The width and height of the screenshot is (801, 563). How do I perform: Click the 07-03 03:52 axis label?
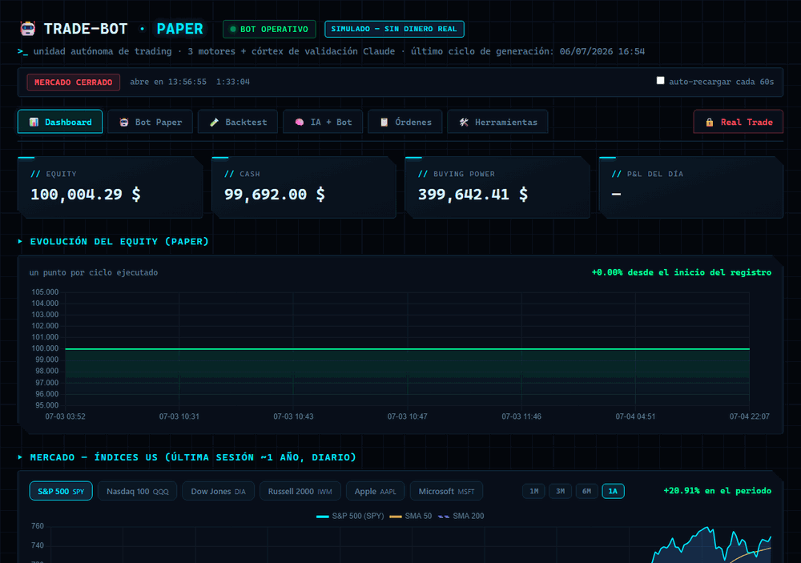[66, 416]
